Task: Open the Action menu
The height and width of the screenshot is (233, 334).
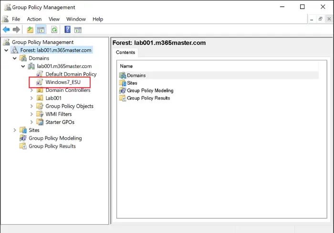Action: 34,19
